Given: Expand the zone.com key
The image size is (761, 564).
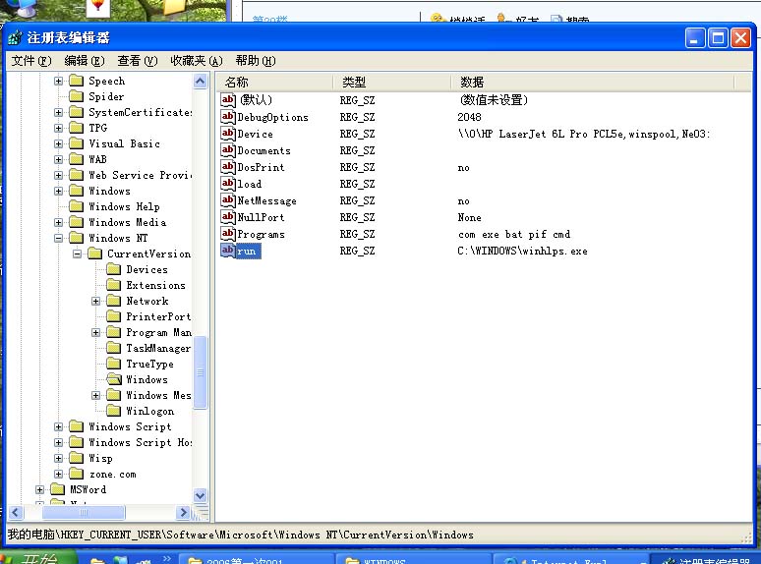Looking at the screenshot, I should click(x=58, y=474).
